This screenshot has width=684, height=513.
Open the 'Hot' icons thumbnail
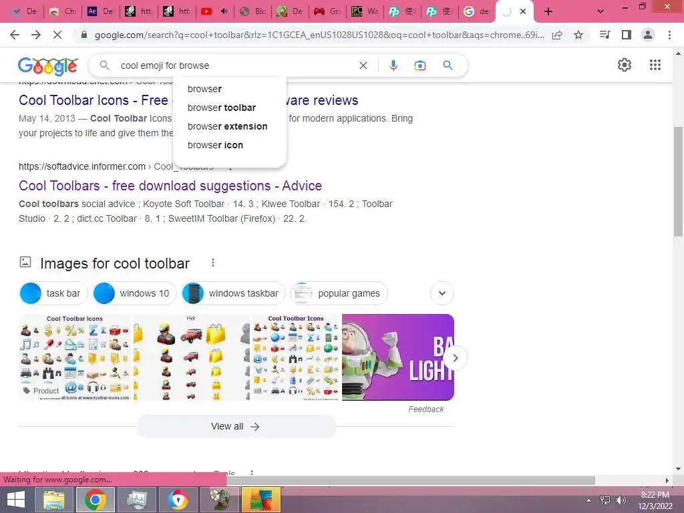[x=192, y=357]
